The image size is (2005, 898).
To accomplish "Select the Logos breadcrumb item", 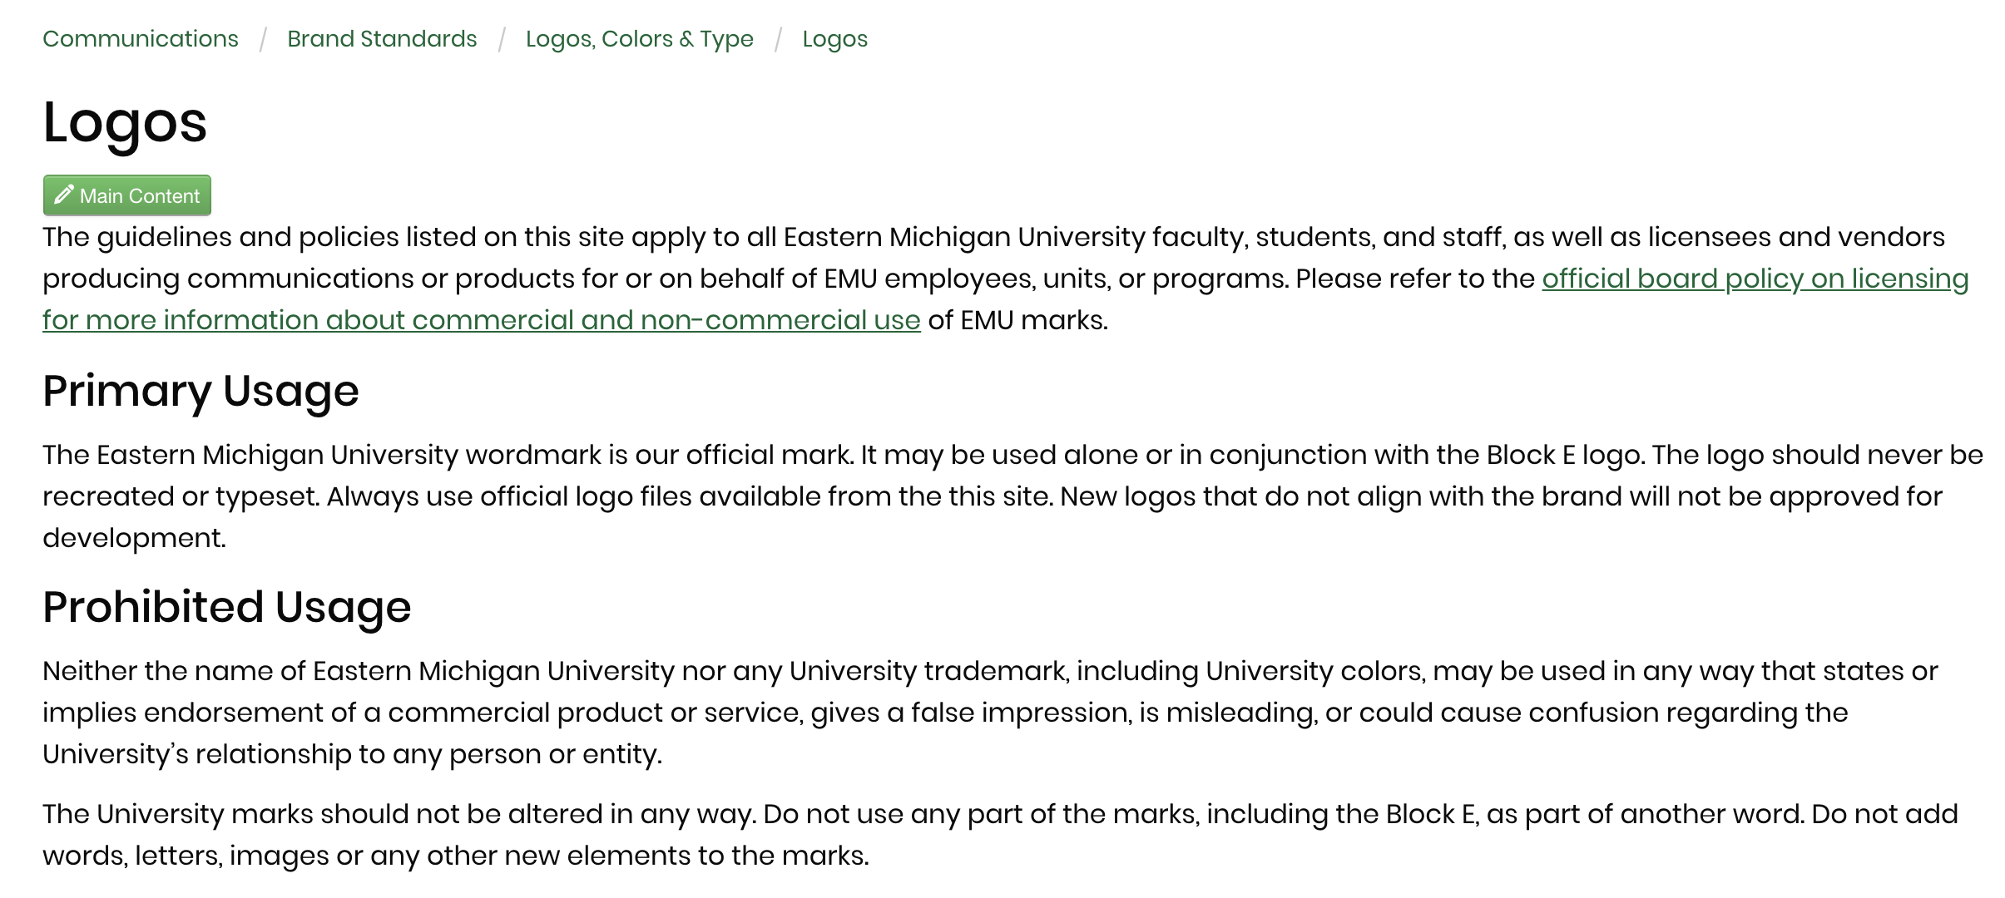I will [x=834, y=39].
